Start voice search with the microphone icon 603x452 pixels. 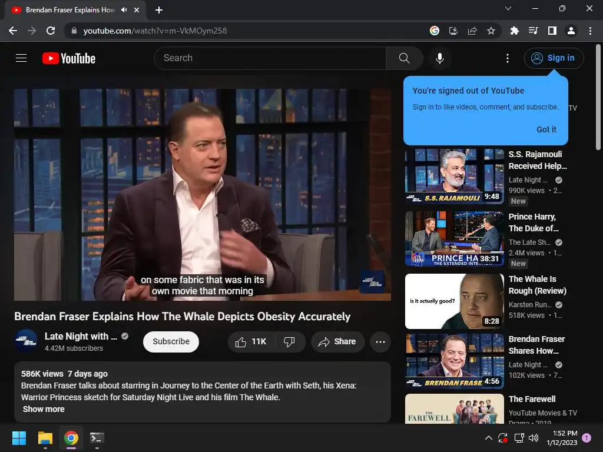(439, 58)
